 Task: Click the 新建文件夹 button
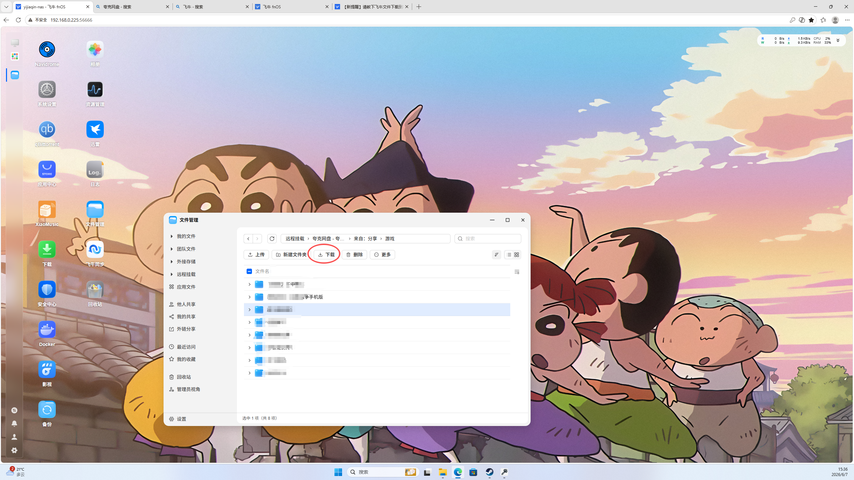pyautogui.click(x=291, y=255)
